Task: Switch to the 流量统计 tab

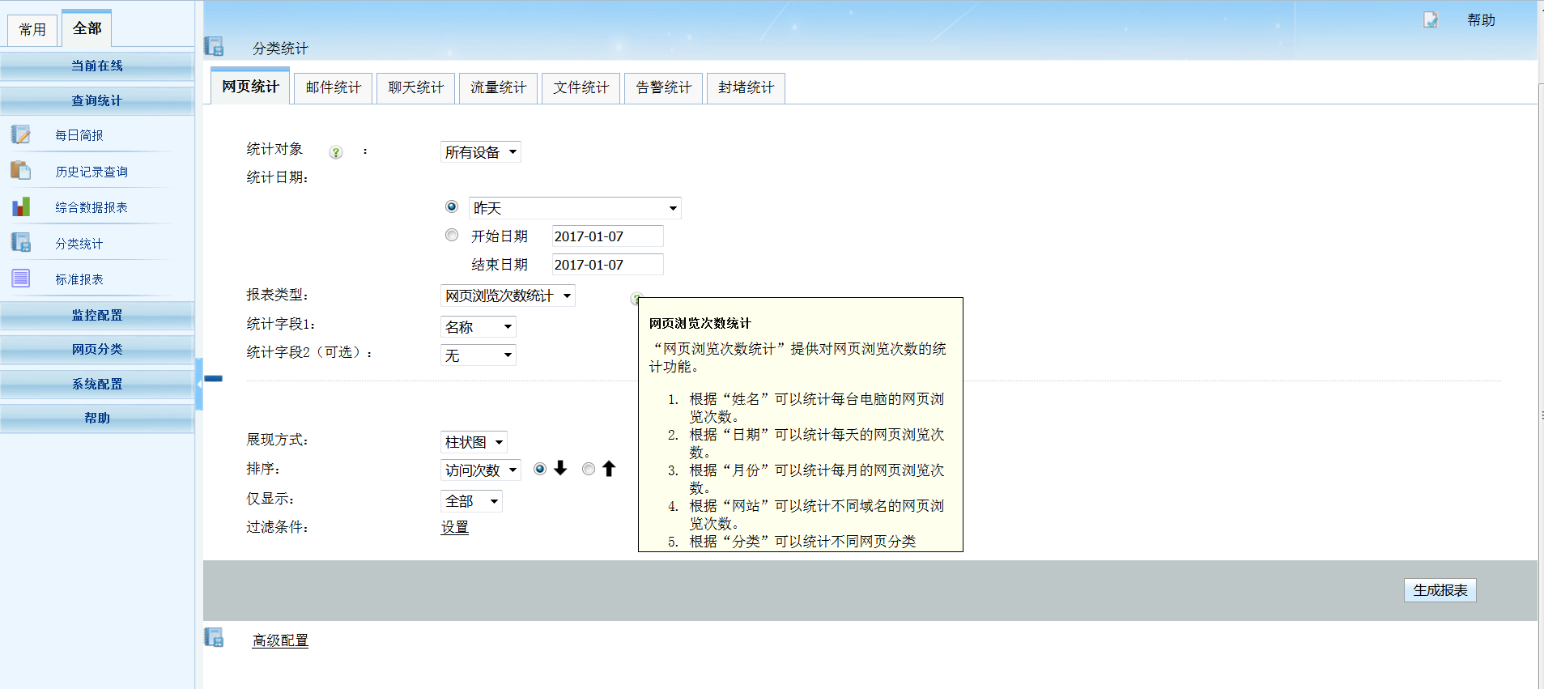Action: coord(498,87)
